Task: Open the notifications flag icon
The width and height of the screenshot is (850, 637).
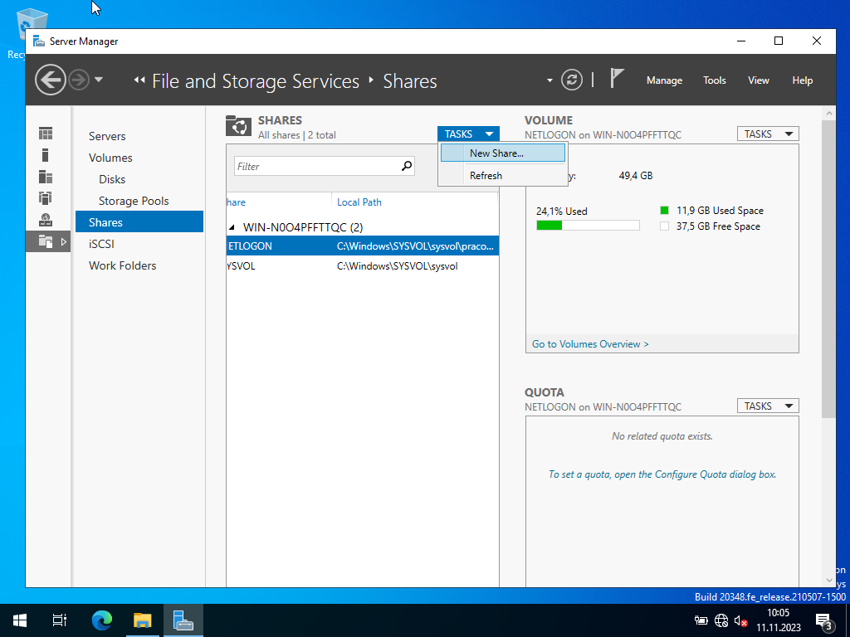Action: point(616,79)
